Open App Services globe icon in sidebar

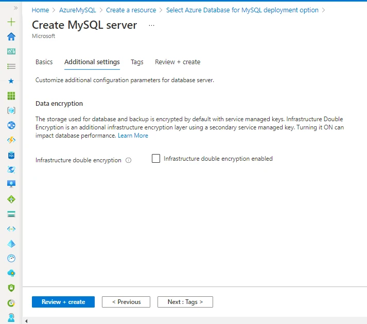11,125
